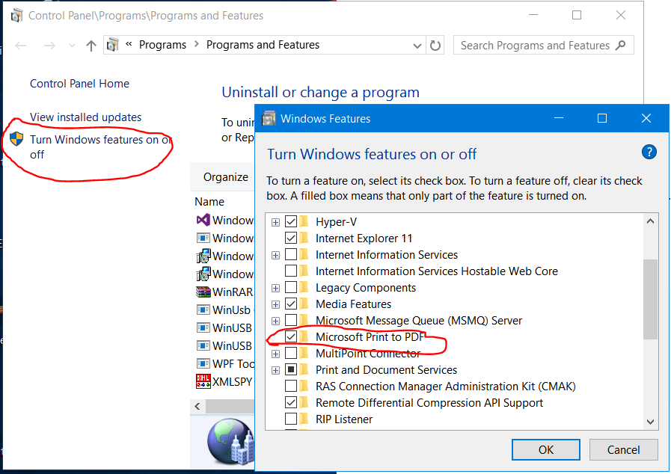Image resolution: width=671 pixels, height=474 pixels.
Task: Click the Search Programs and Features field
Action: [x=534, y=46]
